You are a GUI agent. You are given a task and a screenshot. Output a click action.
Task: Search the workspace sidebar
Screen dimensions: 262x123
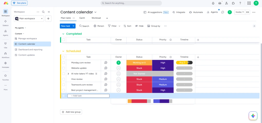[43, 12]
